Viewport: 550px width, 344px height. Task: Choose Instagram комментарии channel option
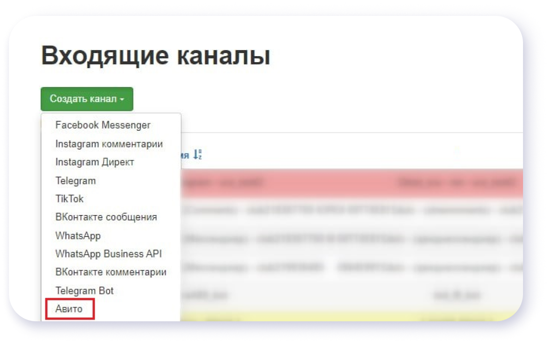pyautogui.click(x=109, y=144)
